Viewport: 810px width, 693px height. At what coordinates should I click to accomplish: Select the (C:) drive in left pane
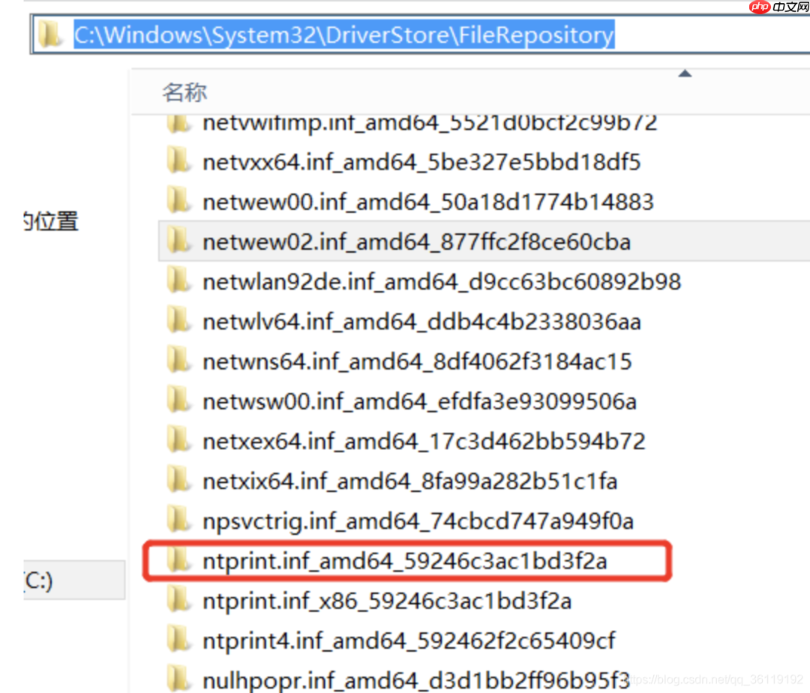coord(37,580)
